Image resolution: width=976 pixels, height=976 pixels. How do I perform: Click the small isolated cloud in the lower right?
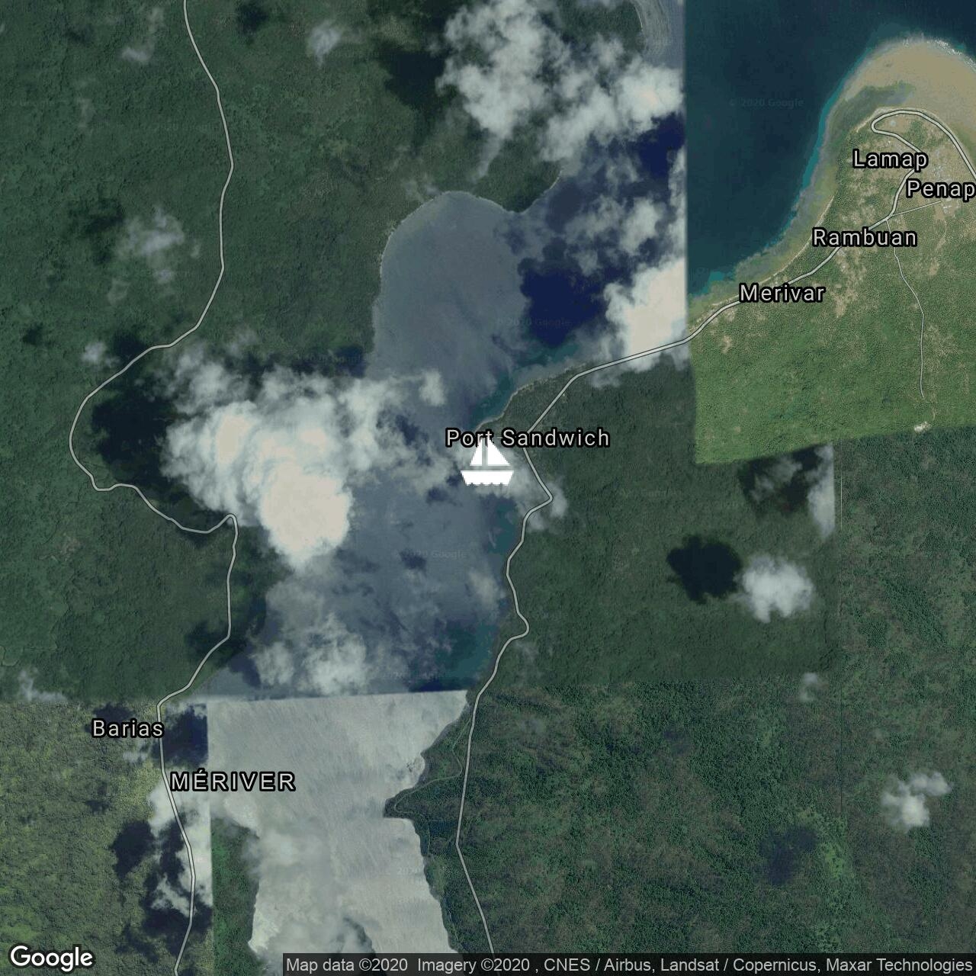[x=911, y=801]
